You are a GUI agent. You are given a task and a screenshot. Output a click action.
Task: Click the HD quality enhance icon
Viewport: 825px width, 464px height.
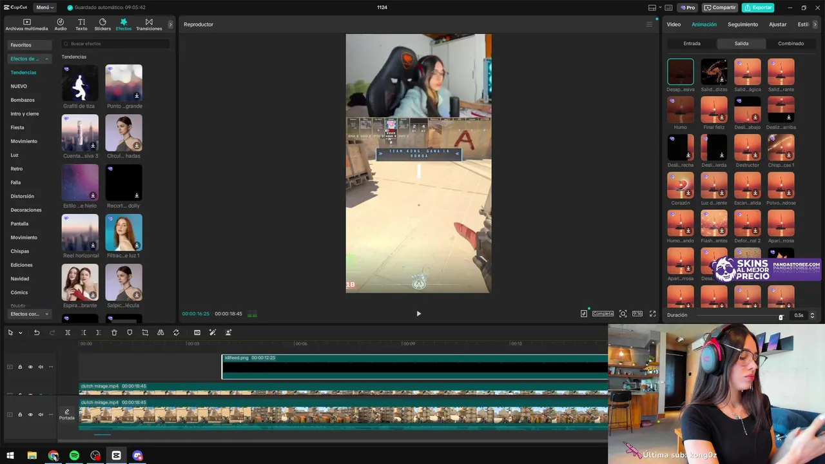(x=197, y=333)
